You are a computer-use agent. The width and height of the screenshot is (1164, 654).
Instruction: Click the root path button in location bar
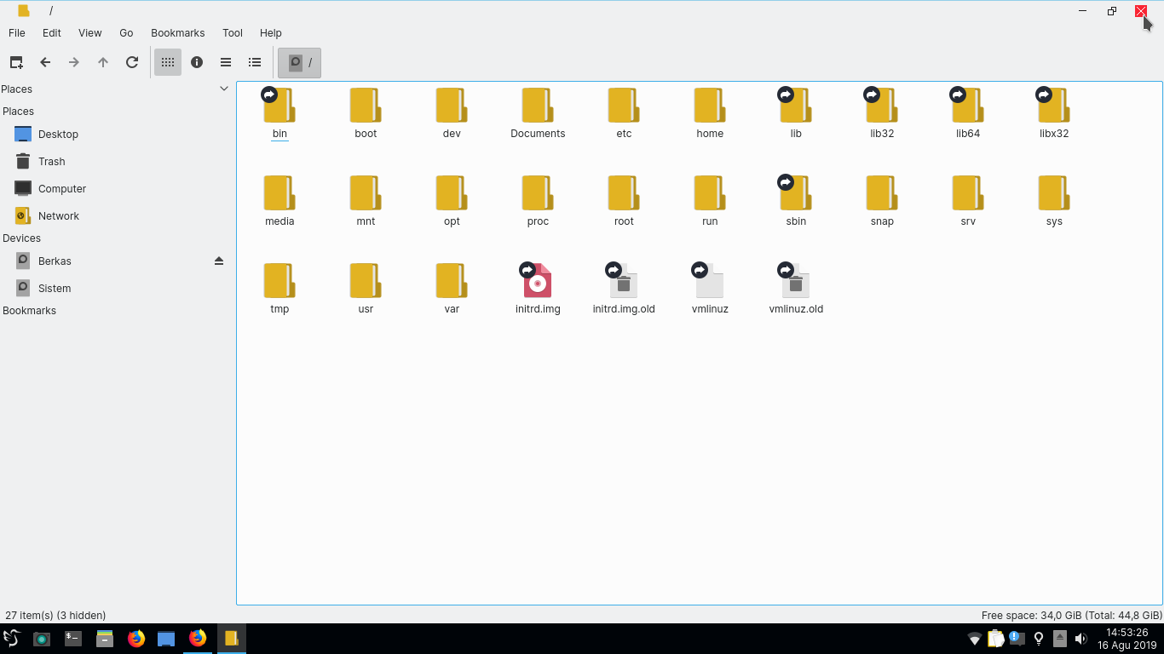pos(299,62)
